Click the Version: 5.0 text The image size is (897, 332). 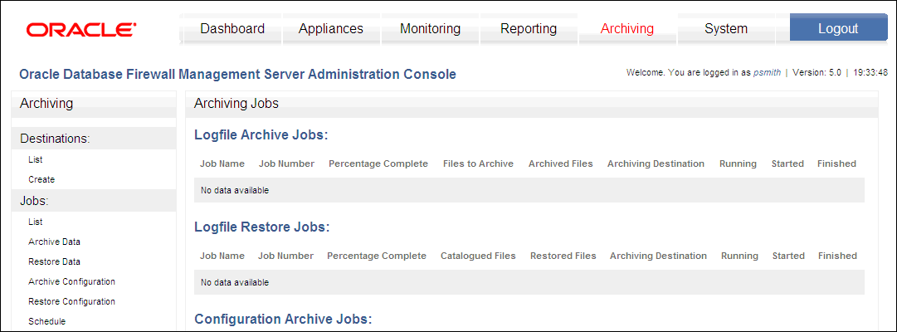click(817, 73)
